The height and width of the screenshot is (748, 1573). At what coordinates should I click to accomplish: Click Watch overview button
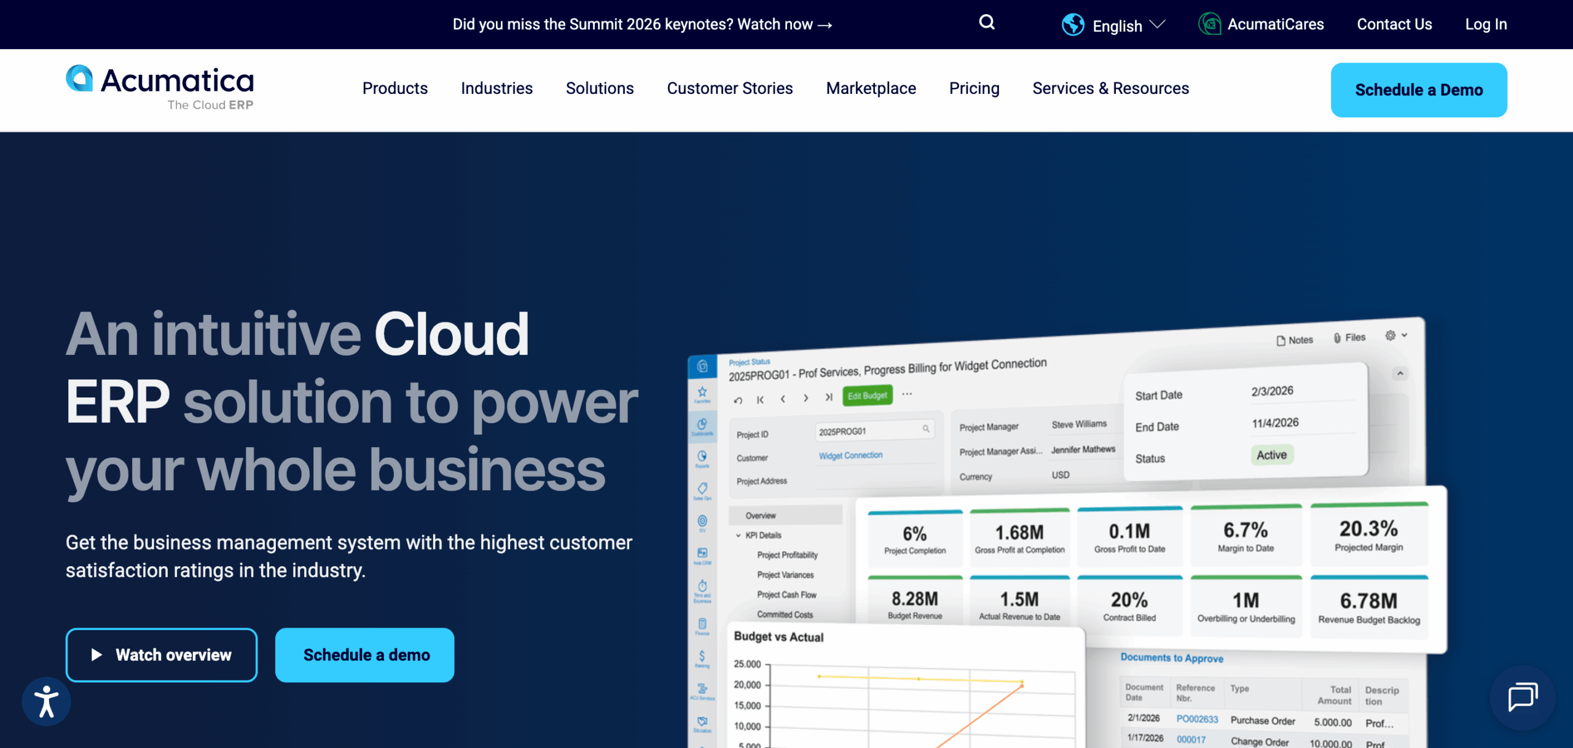coord(162,655)
